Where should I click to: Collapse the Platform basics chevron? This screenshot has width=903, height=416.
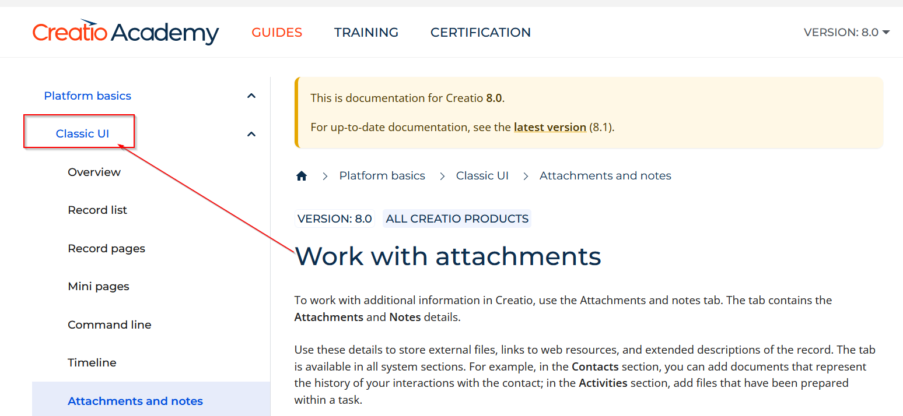pyautogui.click(x=251, y=96)
